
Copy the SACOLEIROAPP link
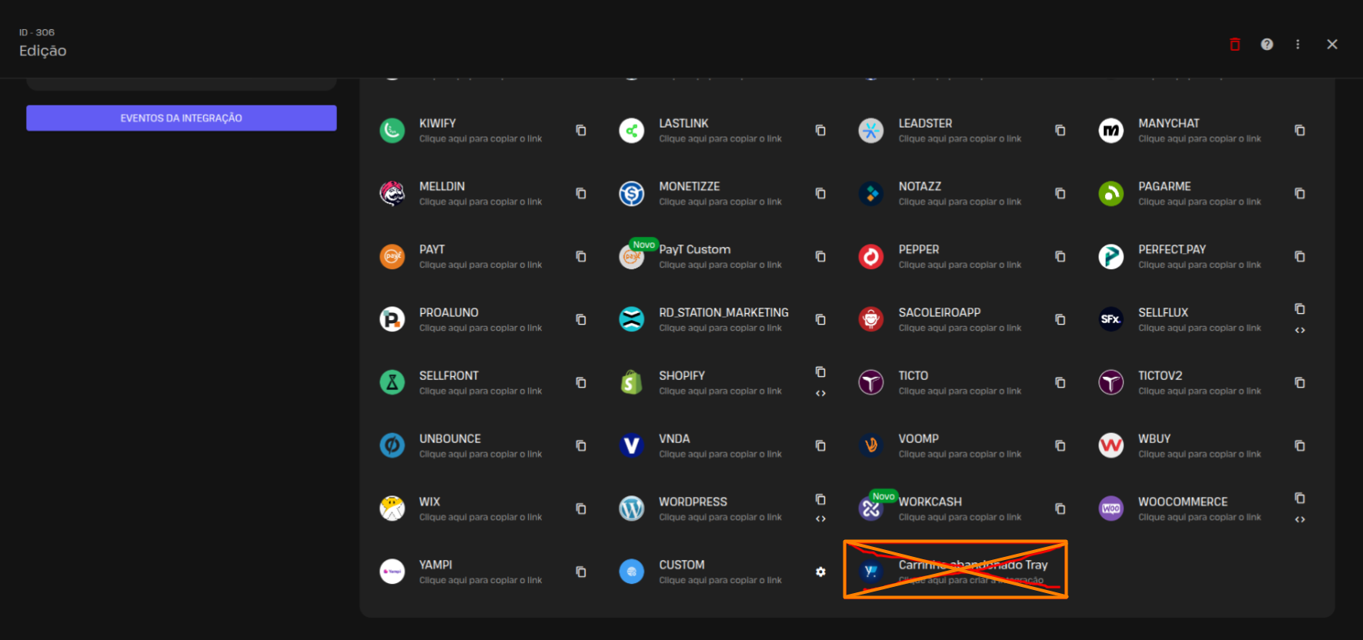(x=1061, y=320)
